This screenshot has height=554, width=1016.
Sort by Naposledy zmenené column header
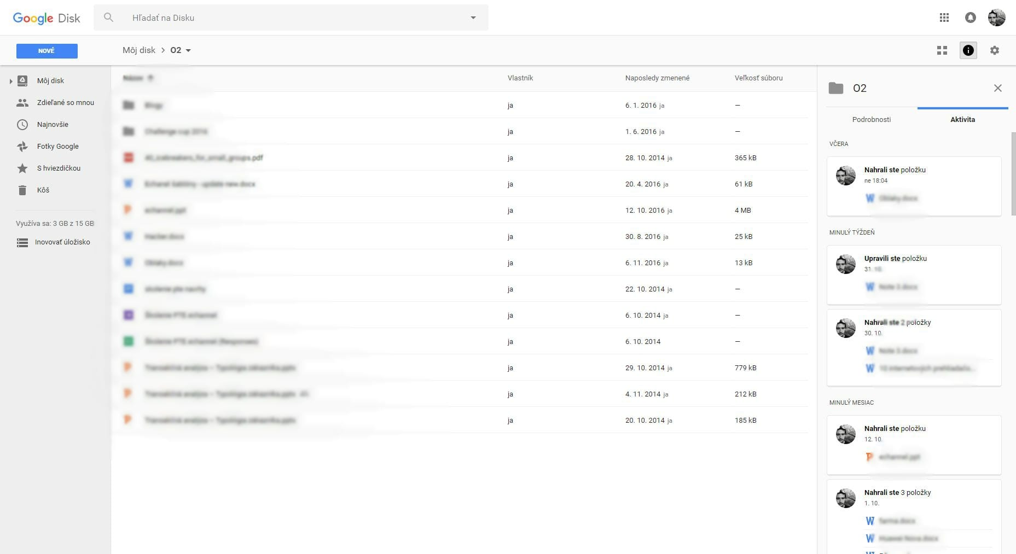click(657, 78)
